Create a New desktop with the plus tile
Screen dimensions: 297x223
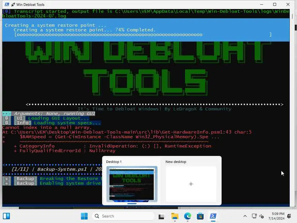click(x=191, y=184)
